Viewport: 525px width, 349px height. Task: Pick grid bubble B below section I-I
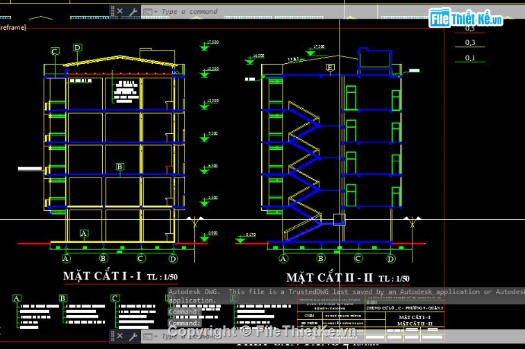tap(103, 258)
